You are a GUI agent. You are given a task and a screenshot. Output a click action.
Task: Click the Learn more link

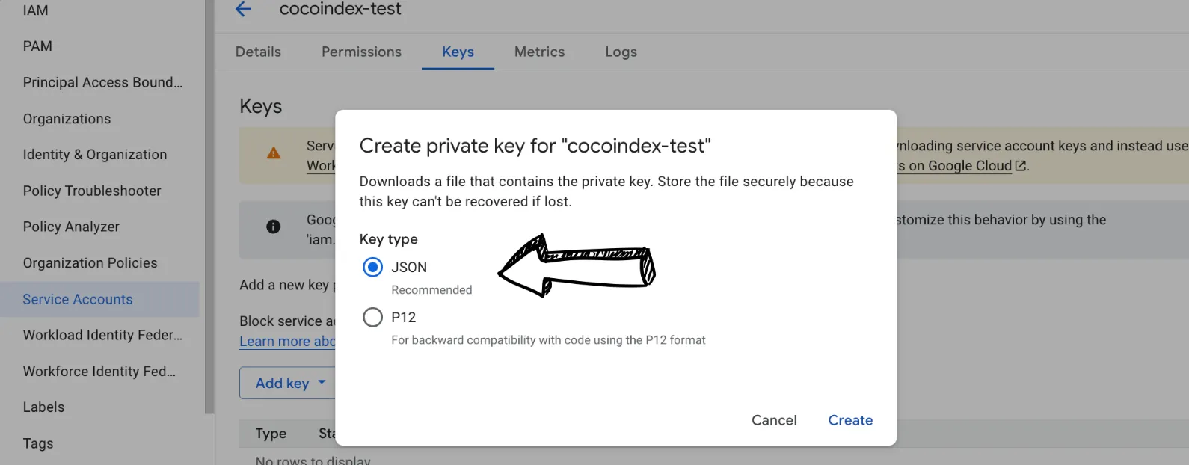[284, 341]
